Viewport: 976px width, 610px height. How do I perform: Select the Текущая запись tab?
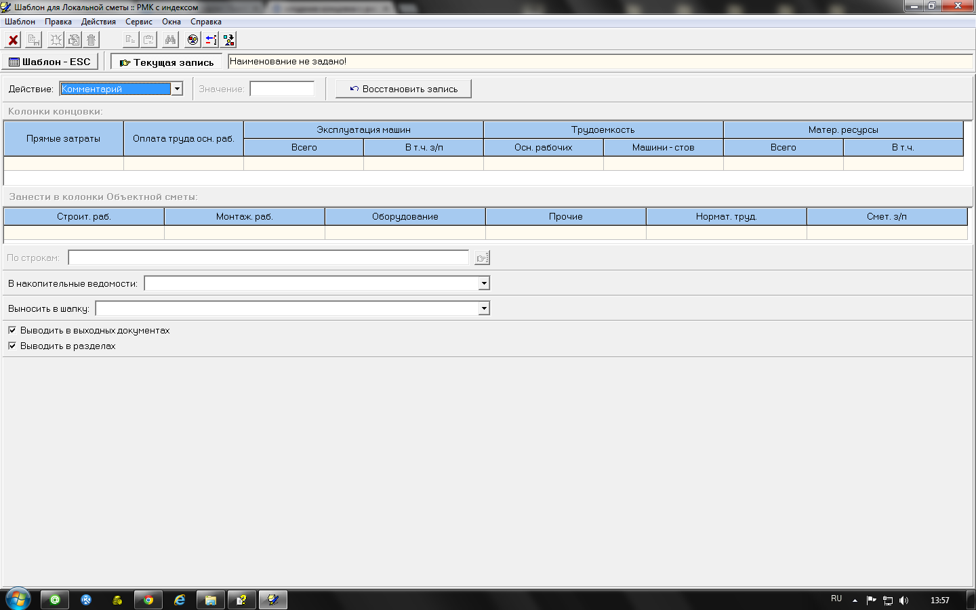167,62
